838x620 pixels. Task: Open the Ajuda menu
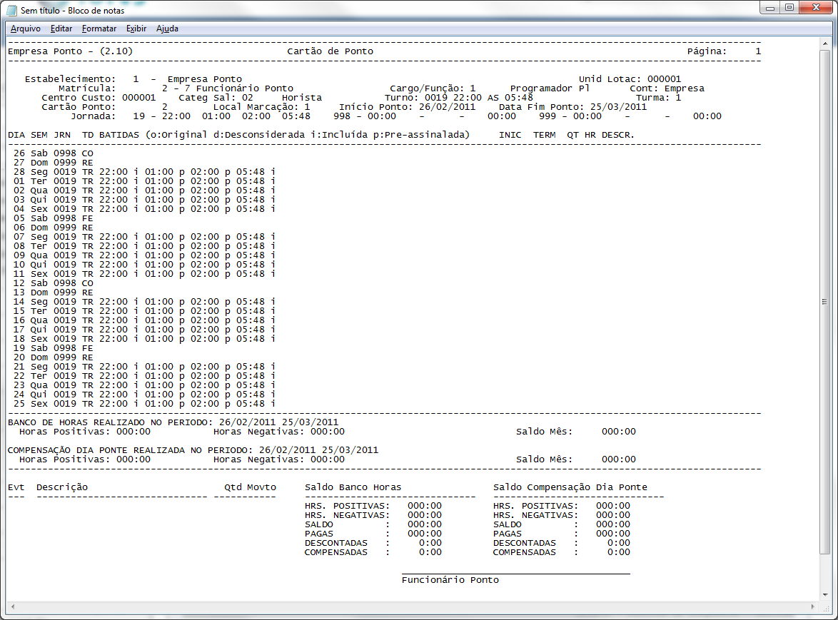167,29
